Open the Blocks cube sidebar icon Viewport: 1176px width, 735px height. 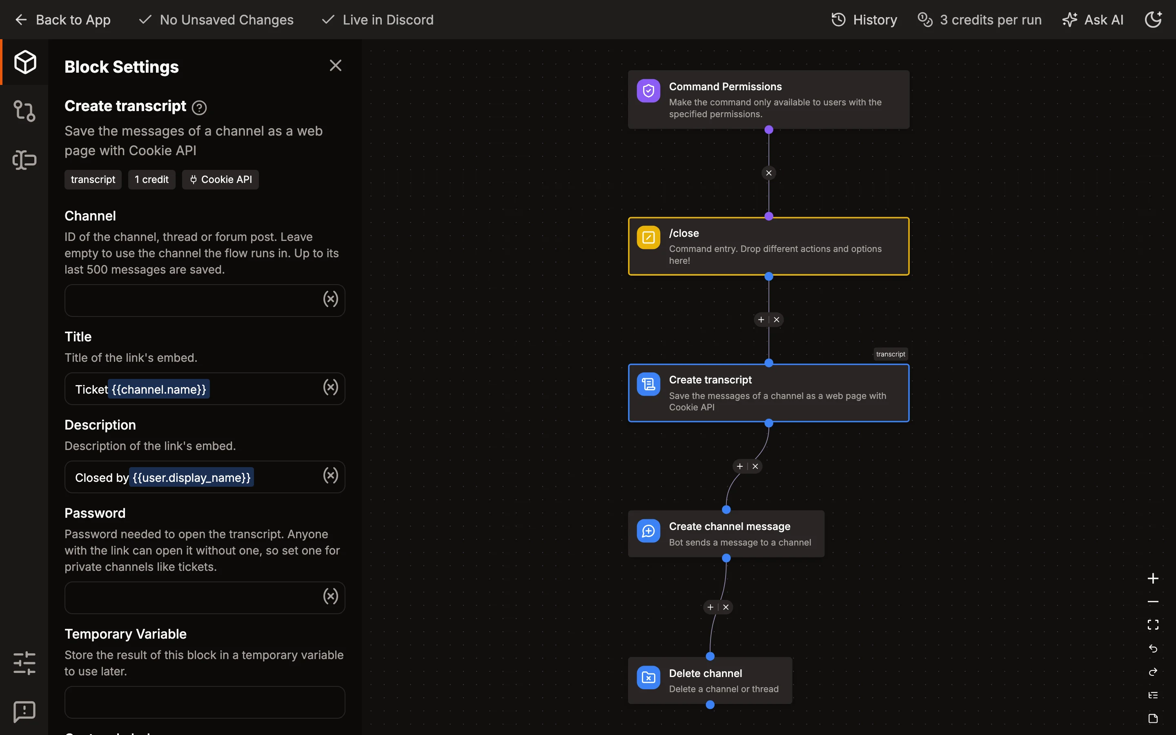click(x=25, y=62)
